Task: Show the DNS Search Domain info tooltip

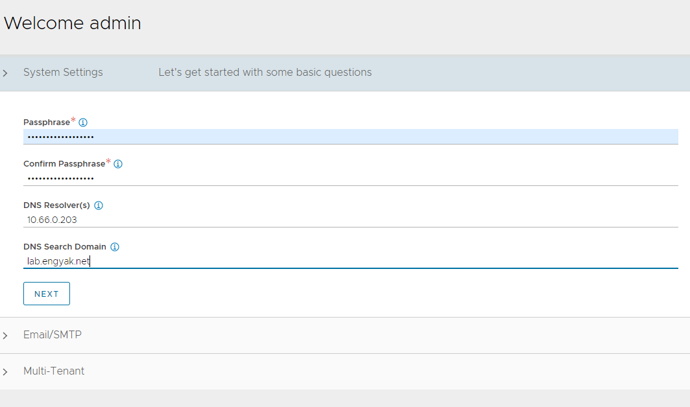Action: [115, 247]
